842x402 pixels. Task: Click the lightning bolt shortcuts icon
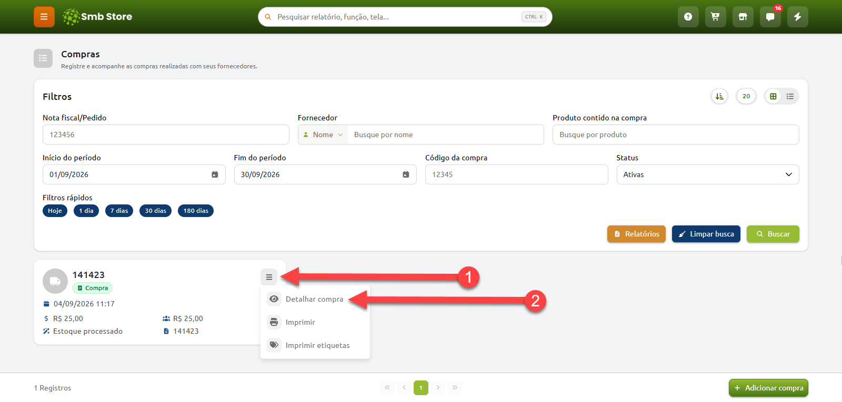pyautogui.click(x=797, y=17)
